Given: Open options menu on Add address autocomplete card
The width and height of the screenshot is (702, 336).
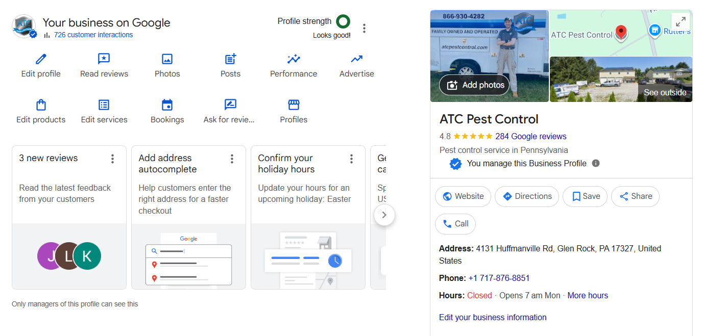Looking at the screenshot, I should pos(232,159).
